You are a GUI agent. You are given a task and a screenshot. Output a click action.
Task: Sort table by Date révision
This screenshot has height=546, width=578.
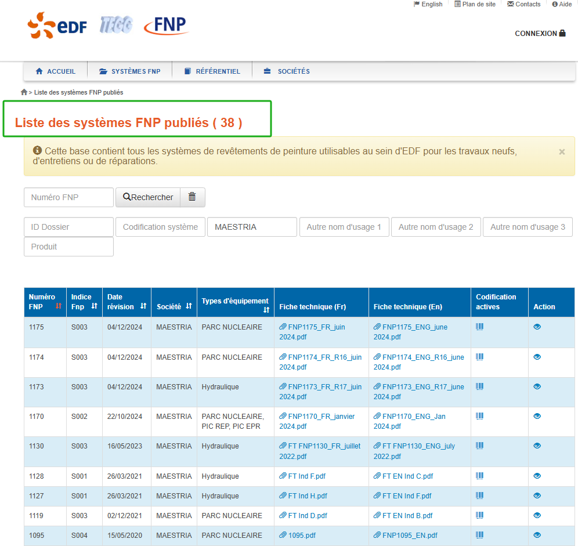pos(143,306)
